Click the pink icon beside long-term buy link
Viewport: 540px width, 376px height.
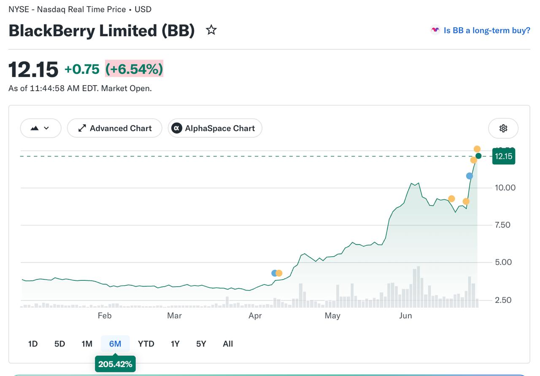click(x=435, y=30)
